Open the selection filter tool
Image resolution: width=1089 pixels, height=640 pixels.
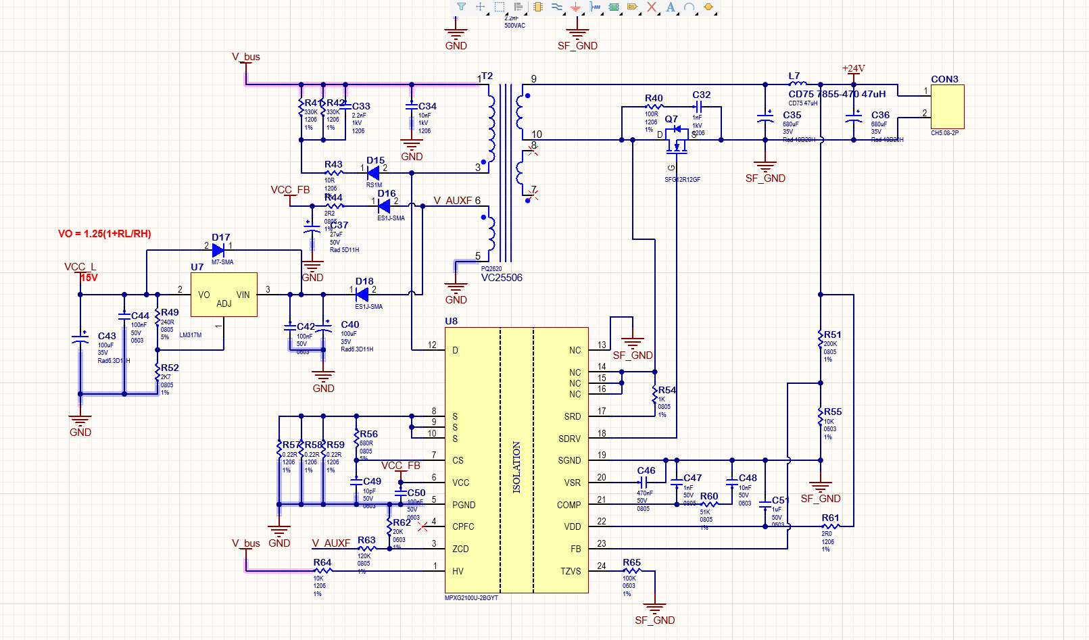(461, 7)
